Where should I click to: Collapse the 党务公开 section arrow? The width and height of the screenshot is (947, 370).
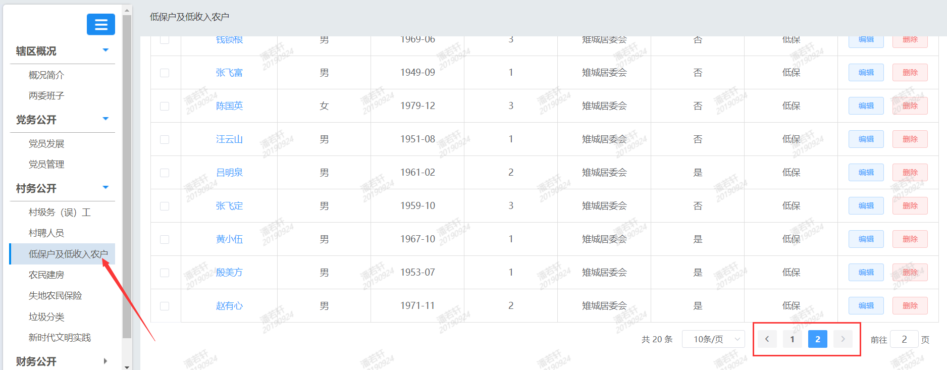click(106, 119)
